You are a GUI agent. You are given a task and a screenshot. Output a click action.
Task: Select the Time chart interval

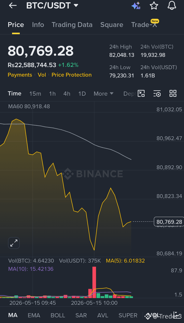tap(15, 93)
